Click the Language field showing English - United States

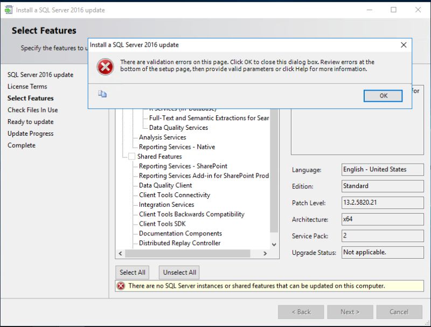[383, 169]
